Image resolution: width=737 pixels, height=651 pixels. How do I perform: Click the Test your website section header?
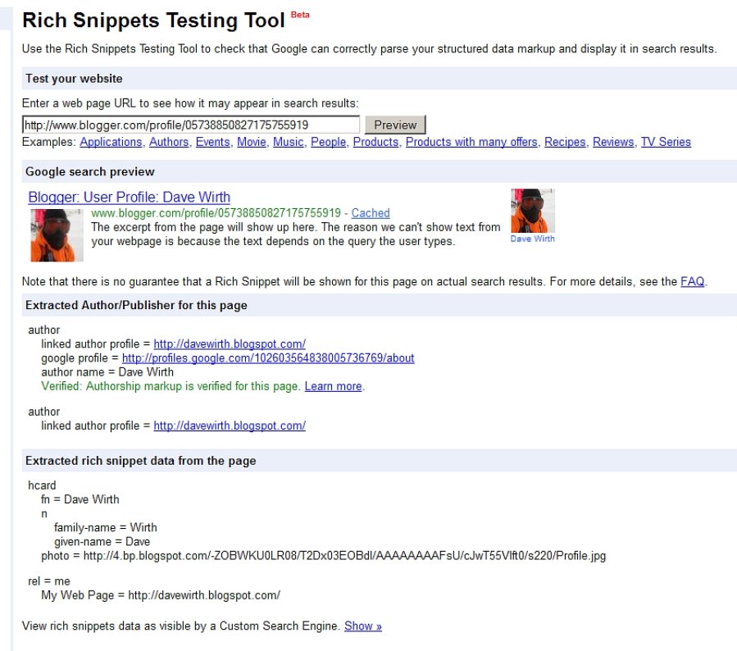point(74,79)
